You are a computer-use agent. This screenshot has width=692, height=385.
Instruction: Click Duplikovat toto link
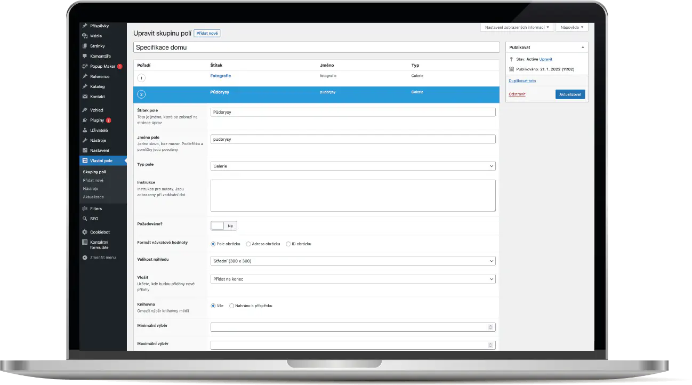(x=522, y=81)
